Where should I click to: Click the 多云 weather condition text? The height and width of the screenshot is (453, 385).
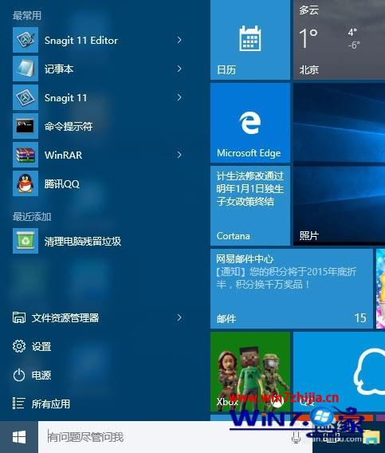(x=308, y=10)
